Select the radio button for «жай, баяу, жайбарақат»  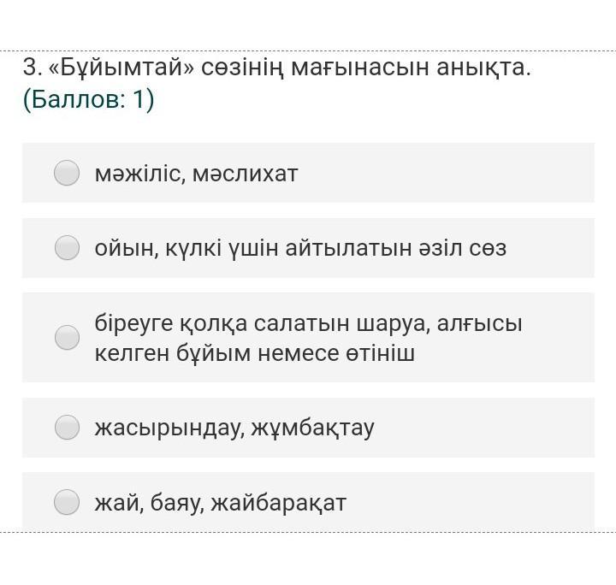tap(67, 502)
